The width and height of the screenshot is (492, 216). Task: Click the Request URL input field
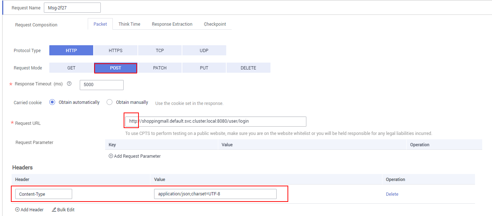tap(216, 121)
